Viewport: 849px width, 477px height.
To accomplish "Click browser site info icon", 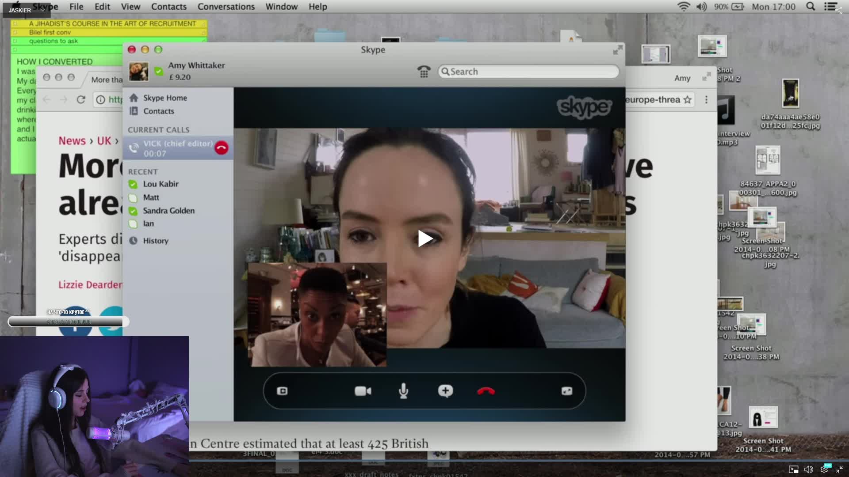I will (x=101, y=100).
